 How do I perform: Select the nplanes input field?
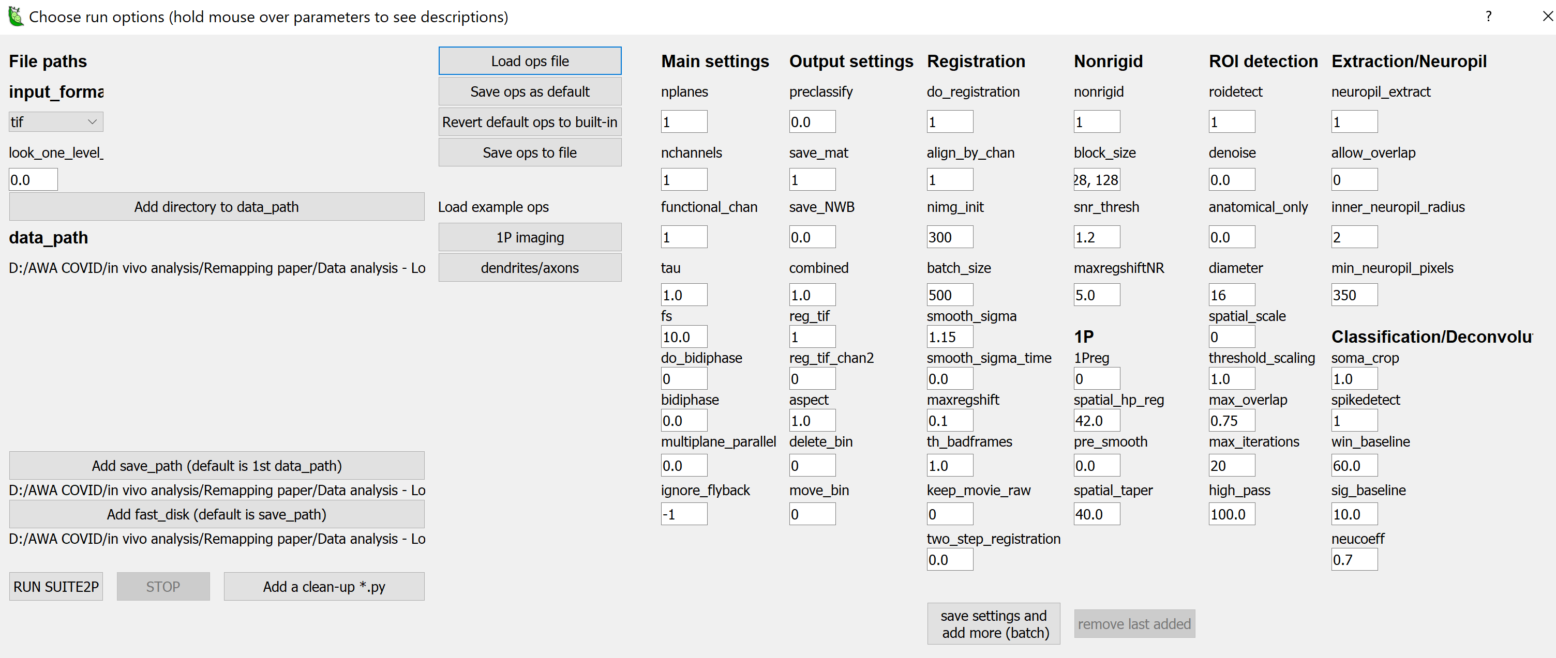pos(683,121)
